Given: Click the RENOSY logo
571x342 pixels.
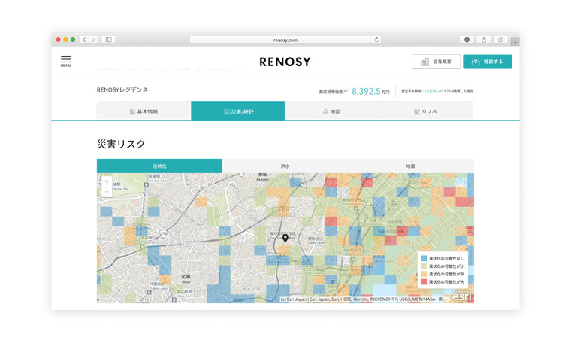Looking at the screenshot, I should [x=285, y=61].
